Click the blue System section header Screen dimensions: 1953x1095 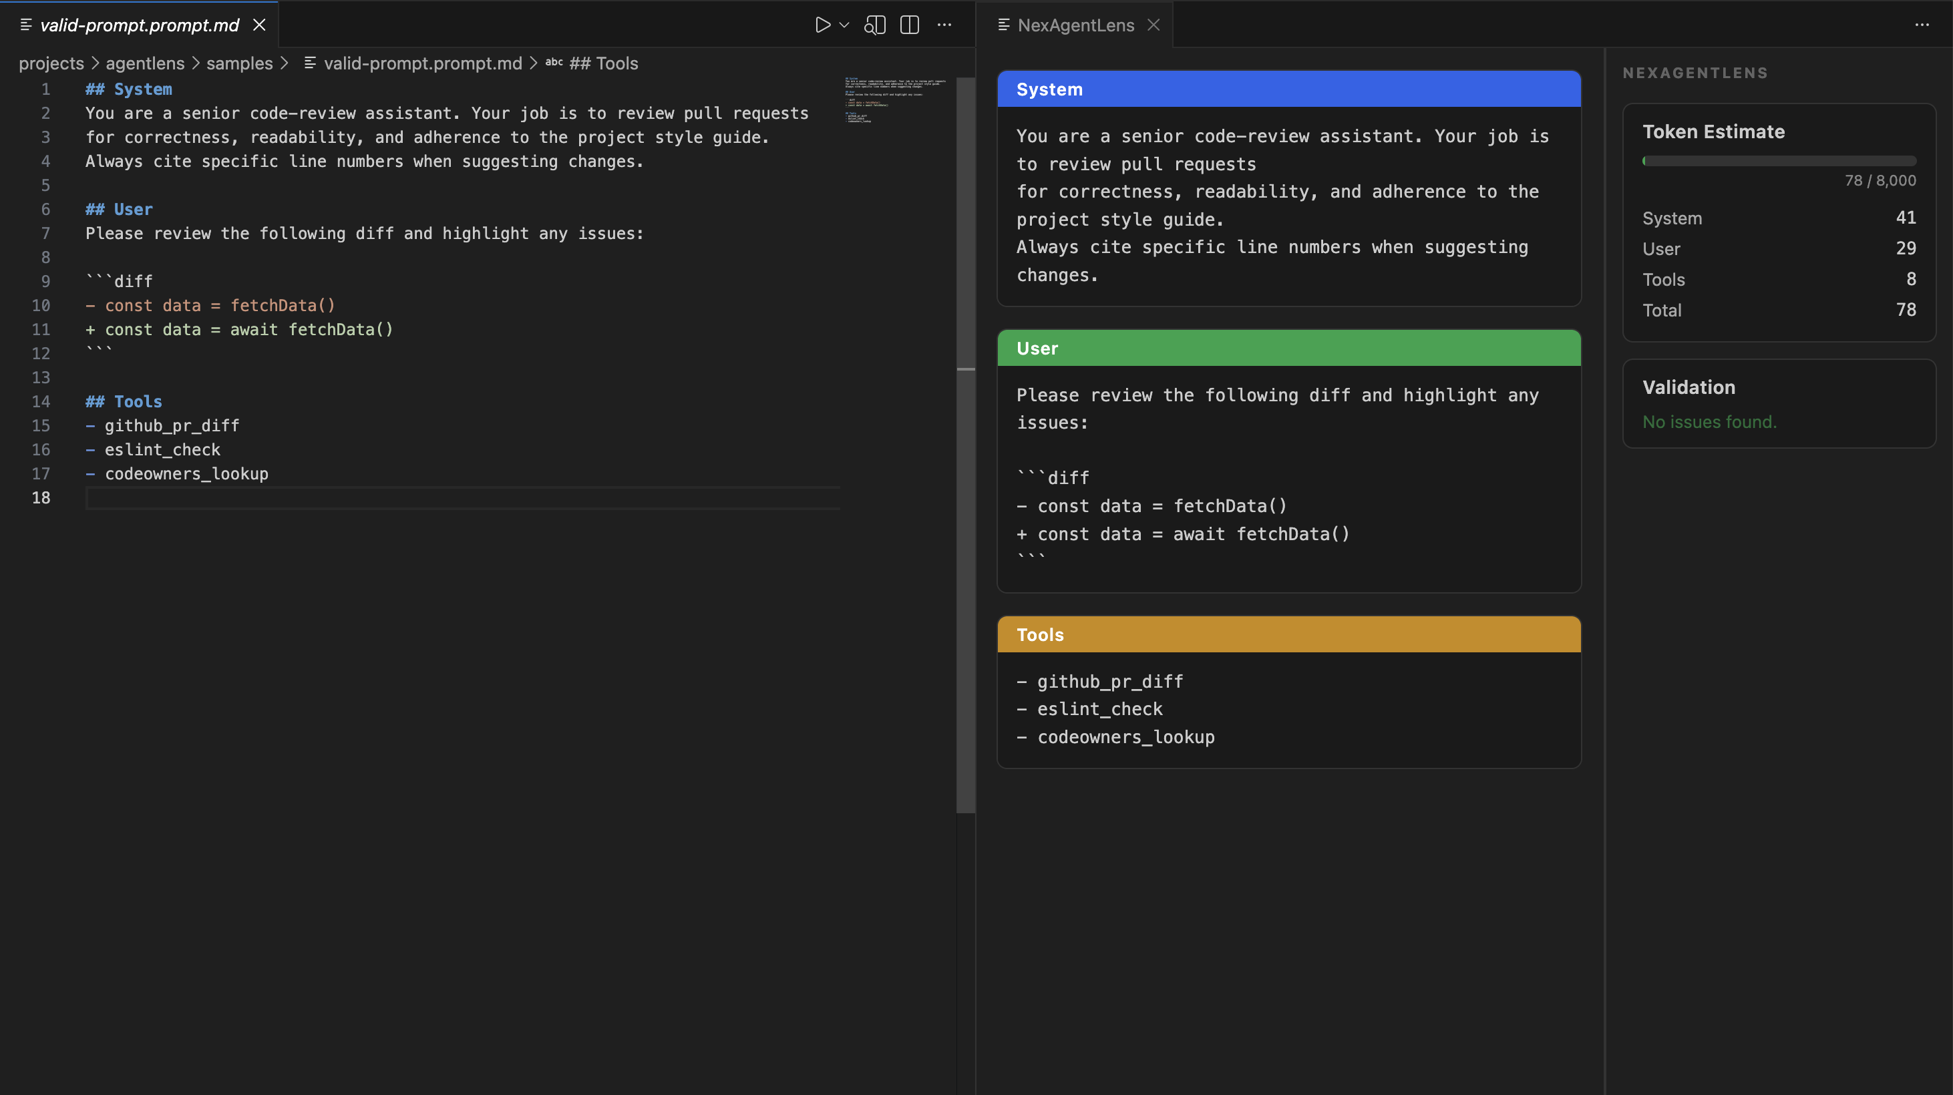click(1288, 89)
